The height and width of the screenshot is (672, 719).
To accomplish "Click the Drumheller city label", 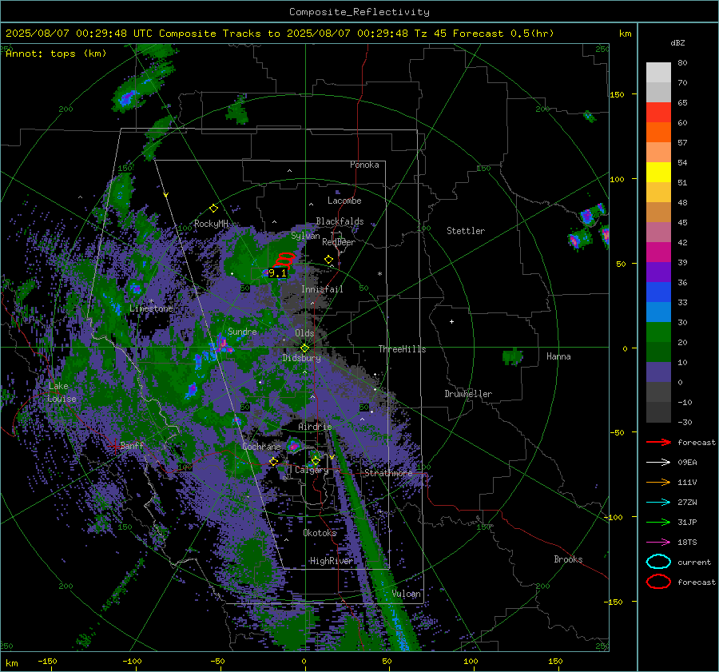I will 468,394.
